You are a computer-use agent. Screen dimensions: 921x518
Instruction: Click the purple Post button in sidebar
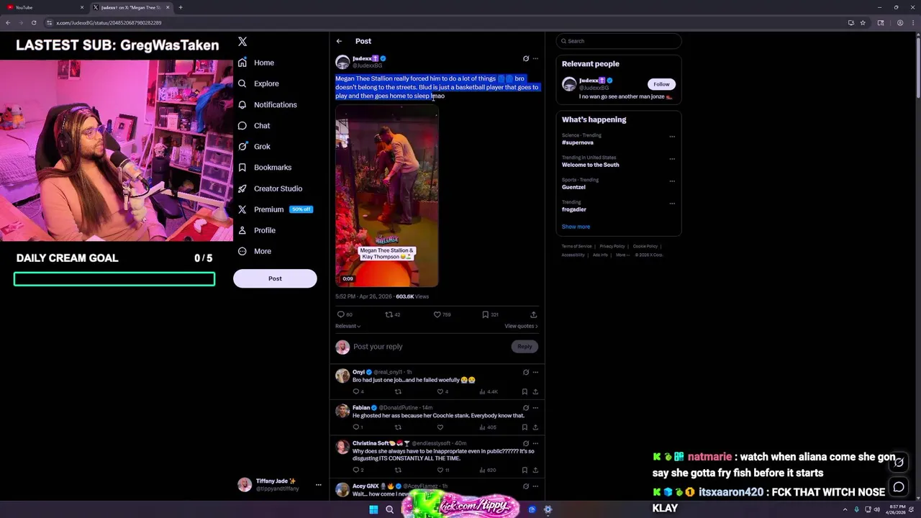click(275, 278)
